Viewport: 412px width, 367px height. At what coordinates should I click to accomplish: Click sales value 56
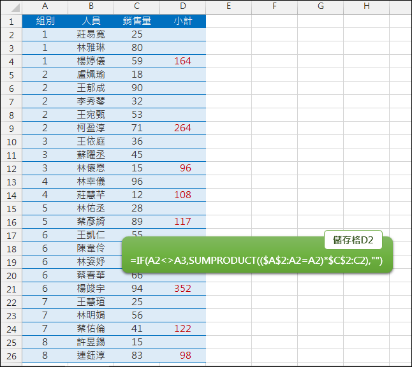tap(137, 315)
